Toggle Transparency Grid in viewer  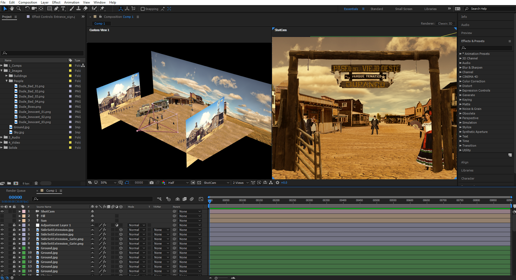[199, 183]
